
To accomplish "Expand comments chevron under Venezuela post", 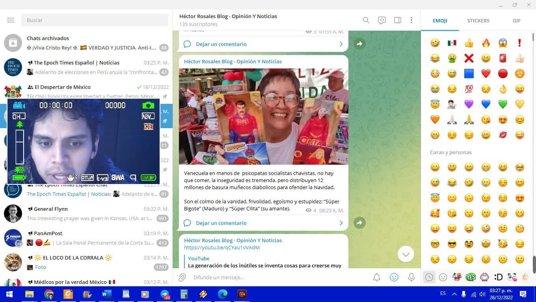I will click(341, 223).
